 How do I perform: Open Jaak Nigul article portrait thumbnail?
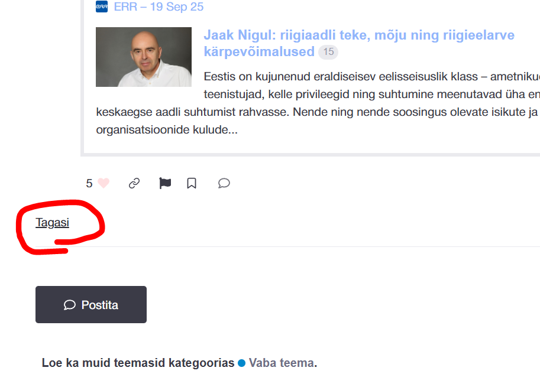pyautogui.click(x=144, y=57)
